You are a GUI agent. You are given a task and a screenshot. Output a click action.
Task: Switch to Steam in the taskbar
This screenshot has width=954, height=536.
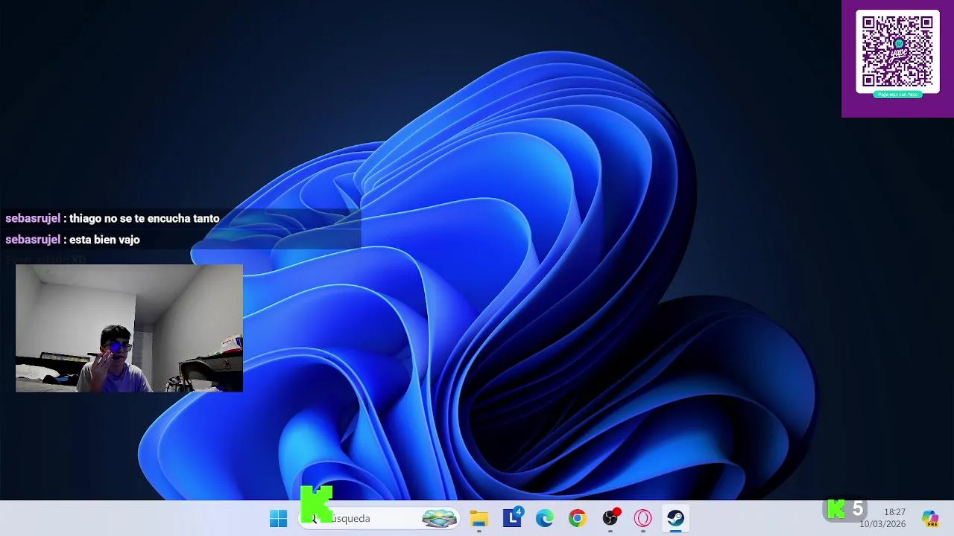pos(676,518)
